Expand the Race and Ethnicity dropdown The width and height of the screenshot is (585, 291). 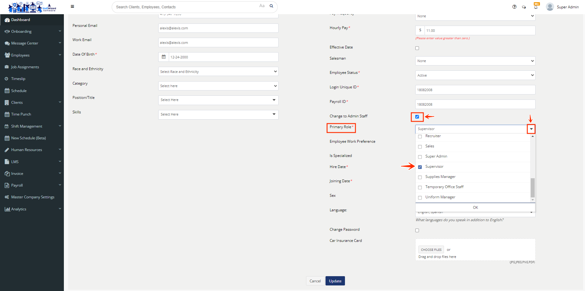pyautogui.click(x=218, y=72)
